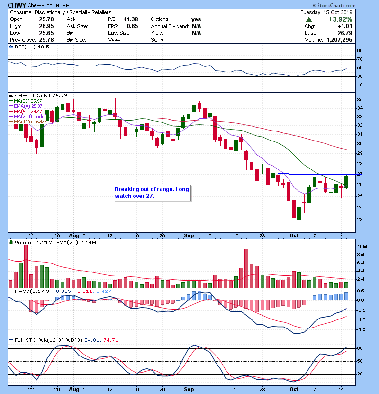Screen dimensions: 379x394
Task: Click the MA(50) 29.47 legend entry
Action: (26, 111)
